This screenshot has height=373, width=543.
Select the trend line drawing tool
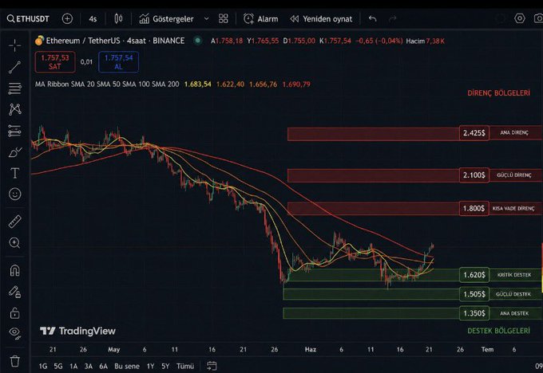click(15, 67)
